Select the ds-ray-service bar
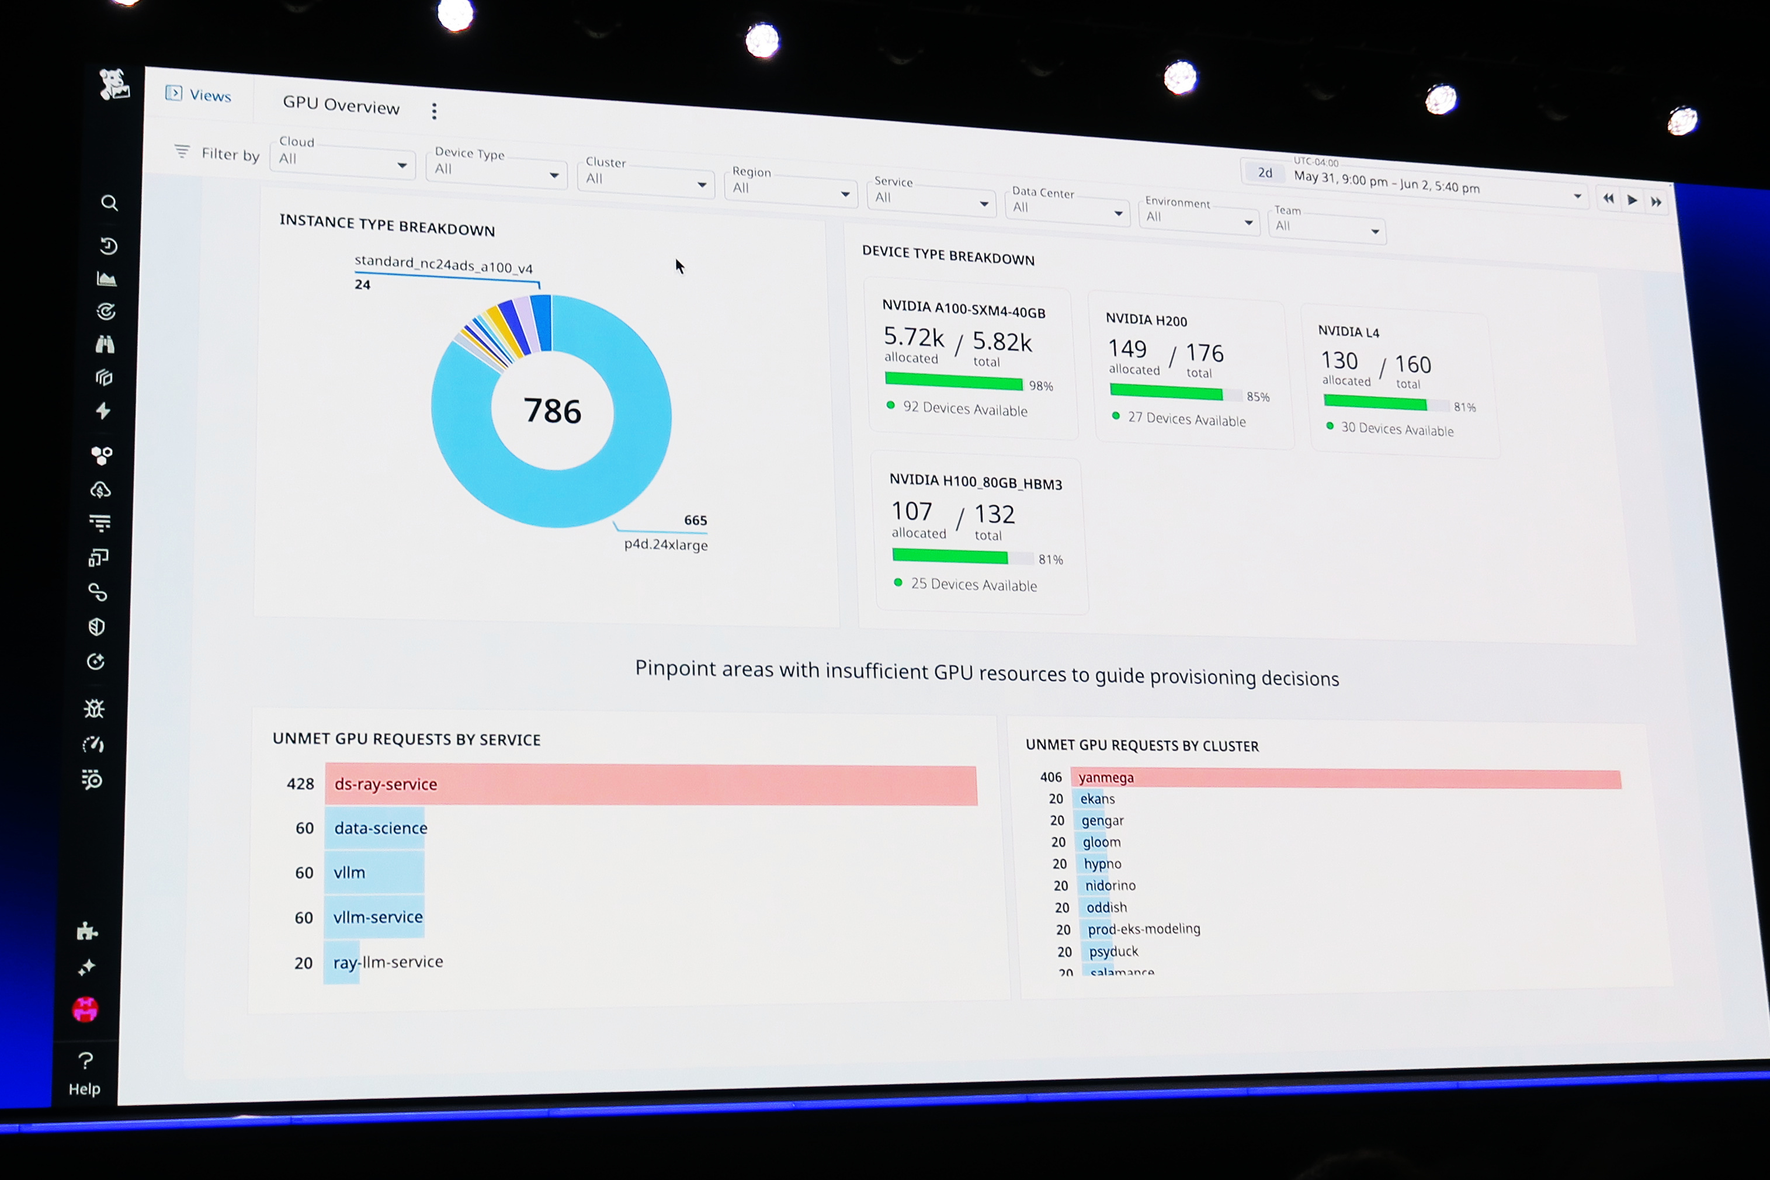The image size is (1770, 1180). tap(651, 785)
